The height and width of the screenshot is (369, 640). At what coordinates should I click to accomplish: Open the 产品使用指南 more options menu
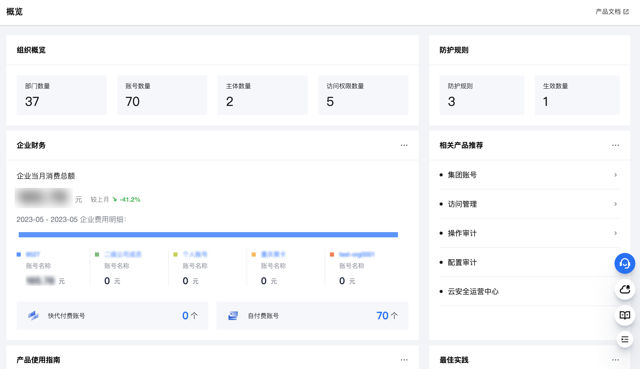tap(404, 360)
